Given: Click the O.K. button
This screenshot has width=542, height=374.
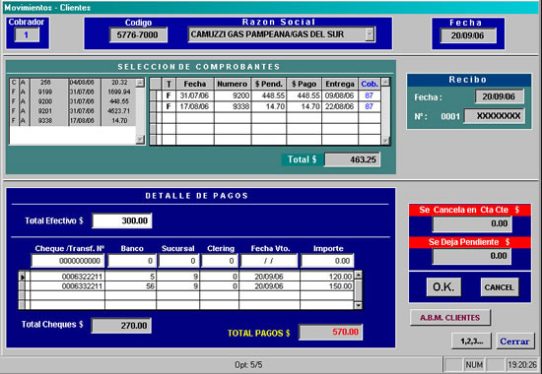Looking at the screenshot, I should click(443, 287).
